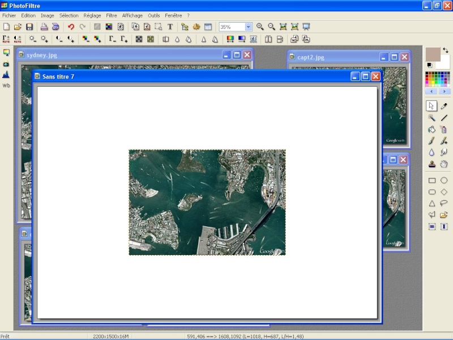Open the Edition menu
The image size is (453, 340).
point(28,16)
